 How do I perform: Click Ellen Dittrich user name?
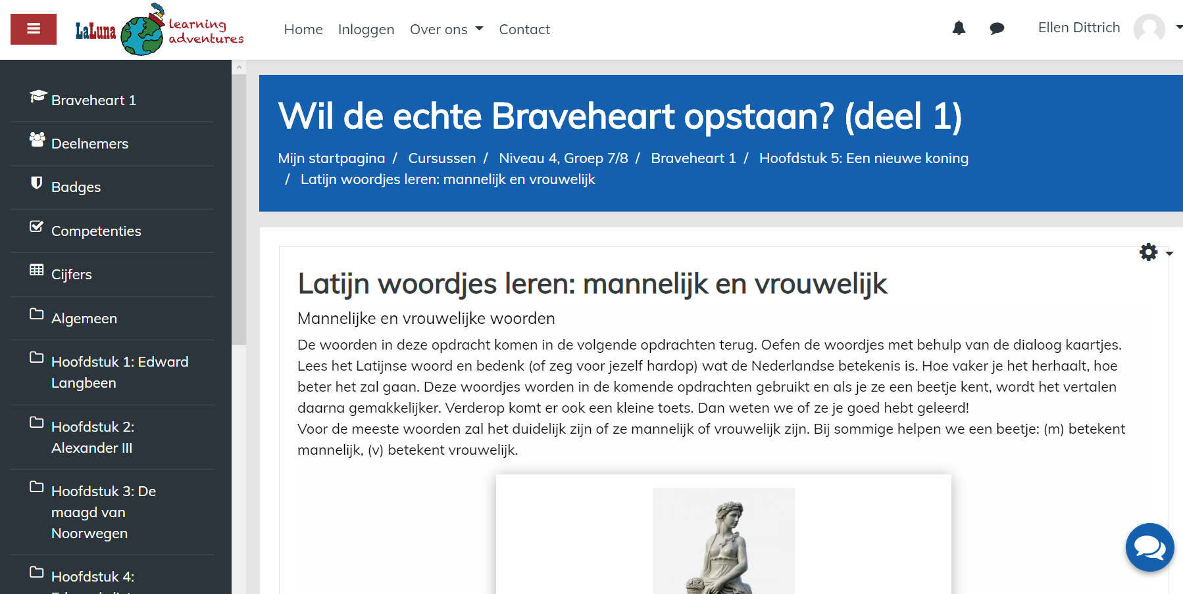[x=1078, y=28]
